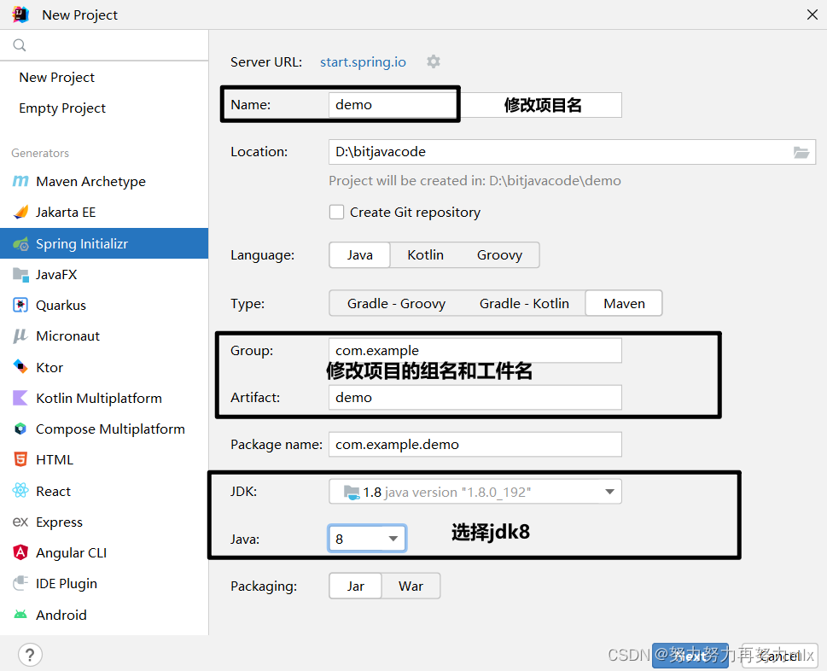This screenshot has height=671, width=827.
Task: Click the Location path field
Action: pos(572,152)
